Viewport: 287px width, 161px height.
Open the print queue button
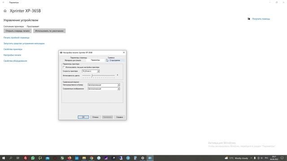17,31
